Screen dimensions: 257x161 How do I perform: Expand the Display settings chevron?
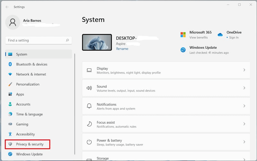244,70
